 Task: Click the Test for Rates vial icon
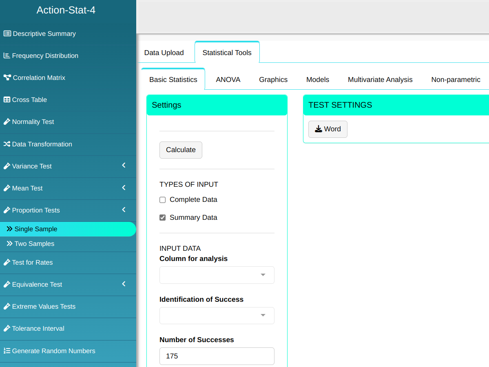(x=7, y=263)
